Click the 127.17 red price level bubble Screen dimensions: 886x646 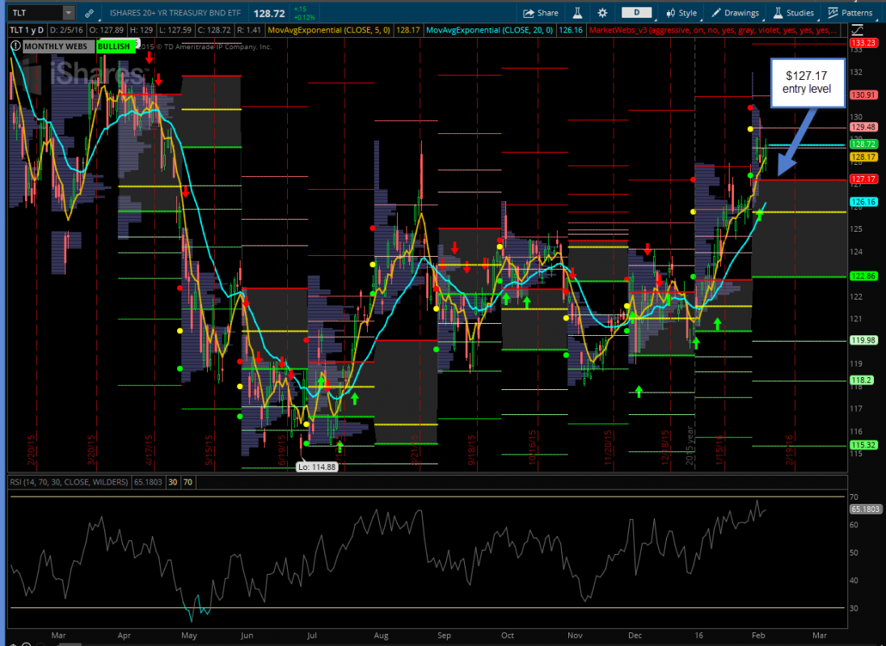click(x=863, y=179)
